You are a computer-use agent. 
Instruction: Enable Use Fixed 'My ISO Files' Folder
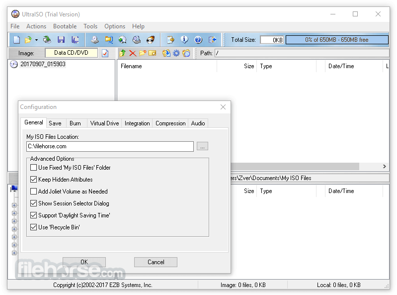click(x=33, y=168)
